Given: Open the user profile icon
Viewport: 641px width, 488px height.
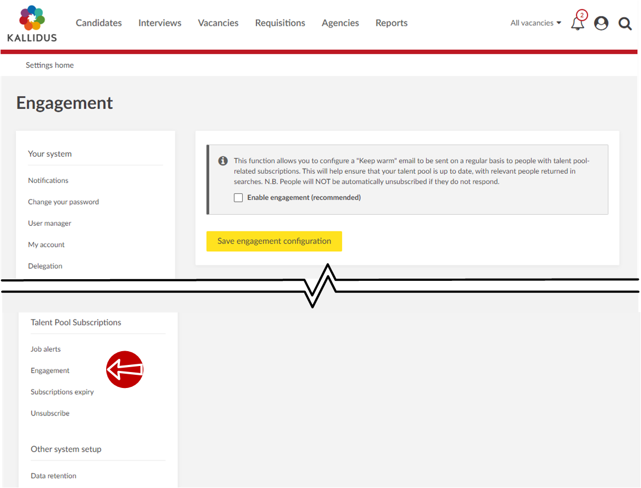Looking at the screenshot, I should (x=601, y=23).
